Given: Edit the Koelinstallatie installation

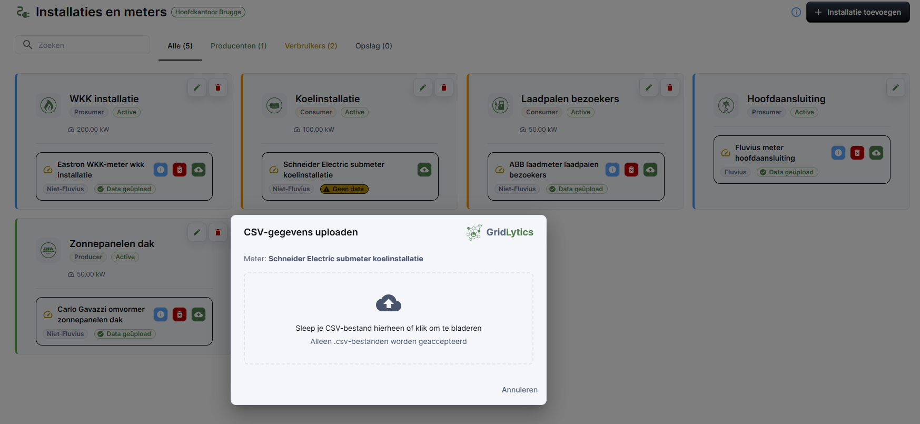Looking at the screenshot, I should (423, 87).
